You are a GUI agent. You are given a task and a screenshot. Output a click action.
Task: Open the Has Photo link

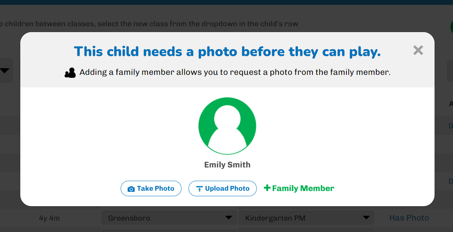click(x=409, y=218)
